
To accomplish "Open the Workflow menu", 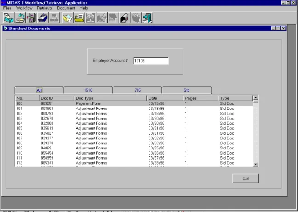I will tap(24, 8).
